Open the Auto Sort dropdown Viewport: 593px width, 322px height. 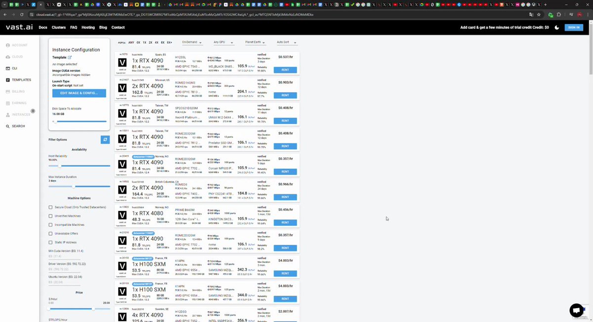point(287,42)
